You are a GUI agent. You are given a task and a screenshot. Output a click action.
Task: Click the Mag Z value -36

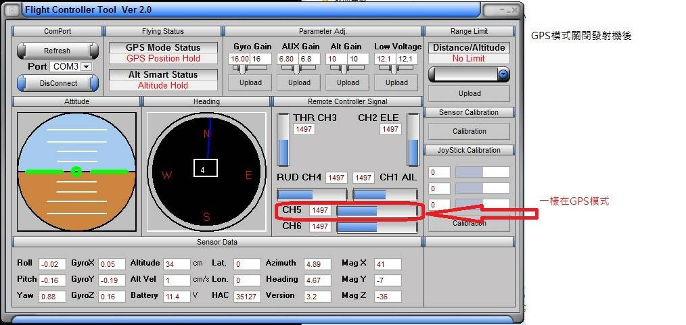pyautogui.click(x=388, y=296)
